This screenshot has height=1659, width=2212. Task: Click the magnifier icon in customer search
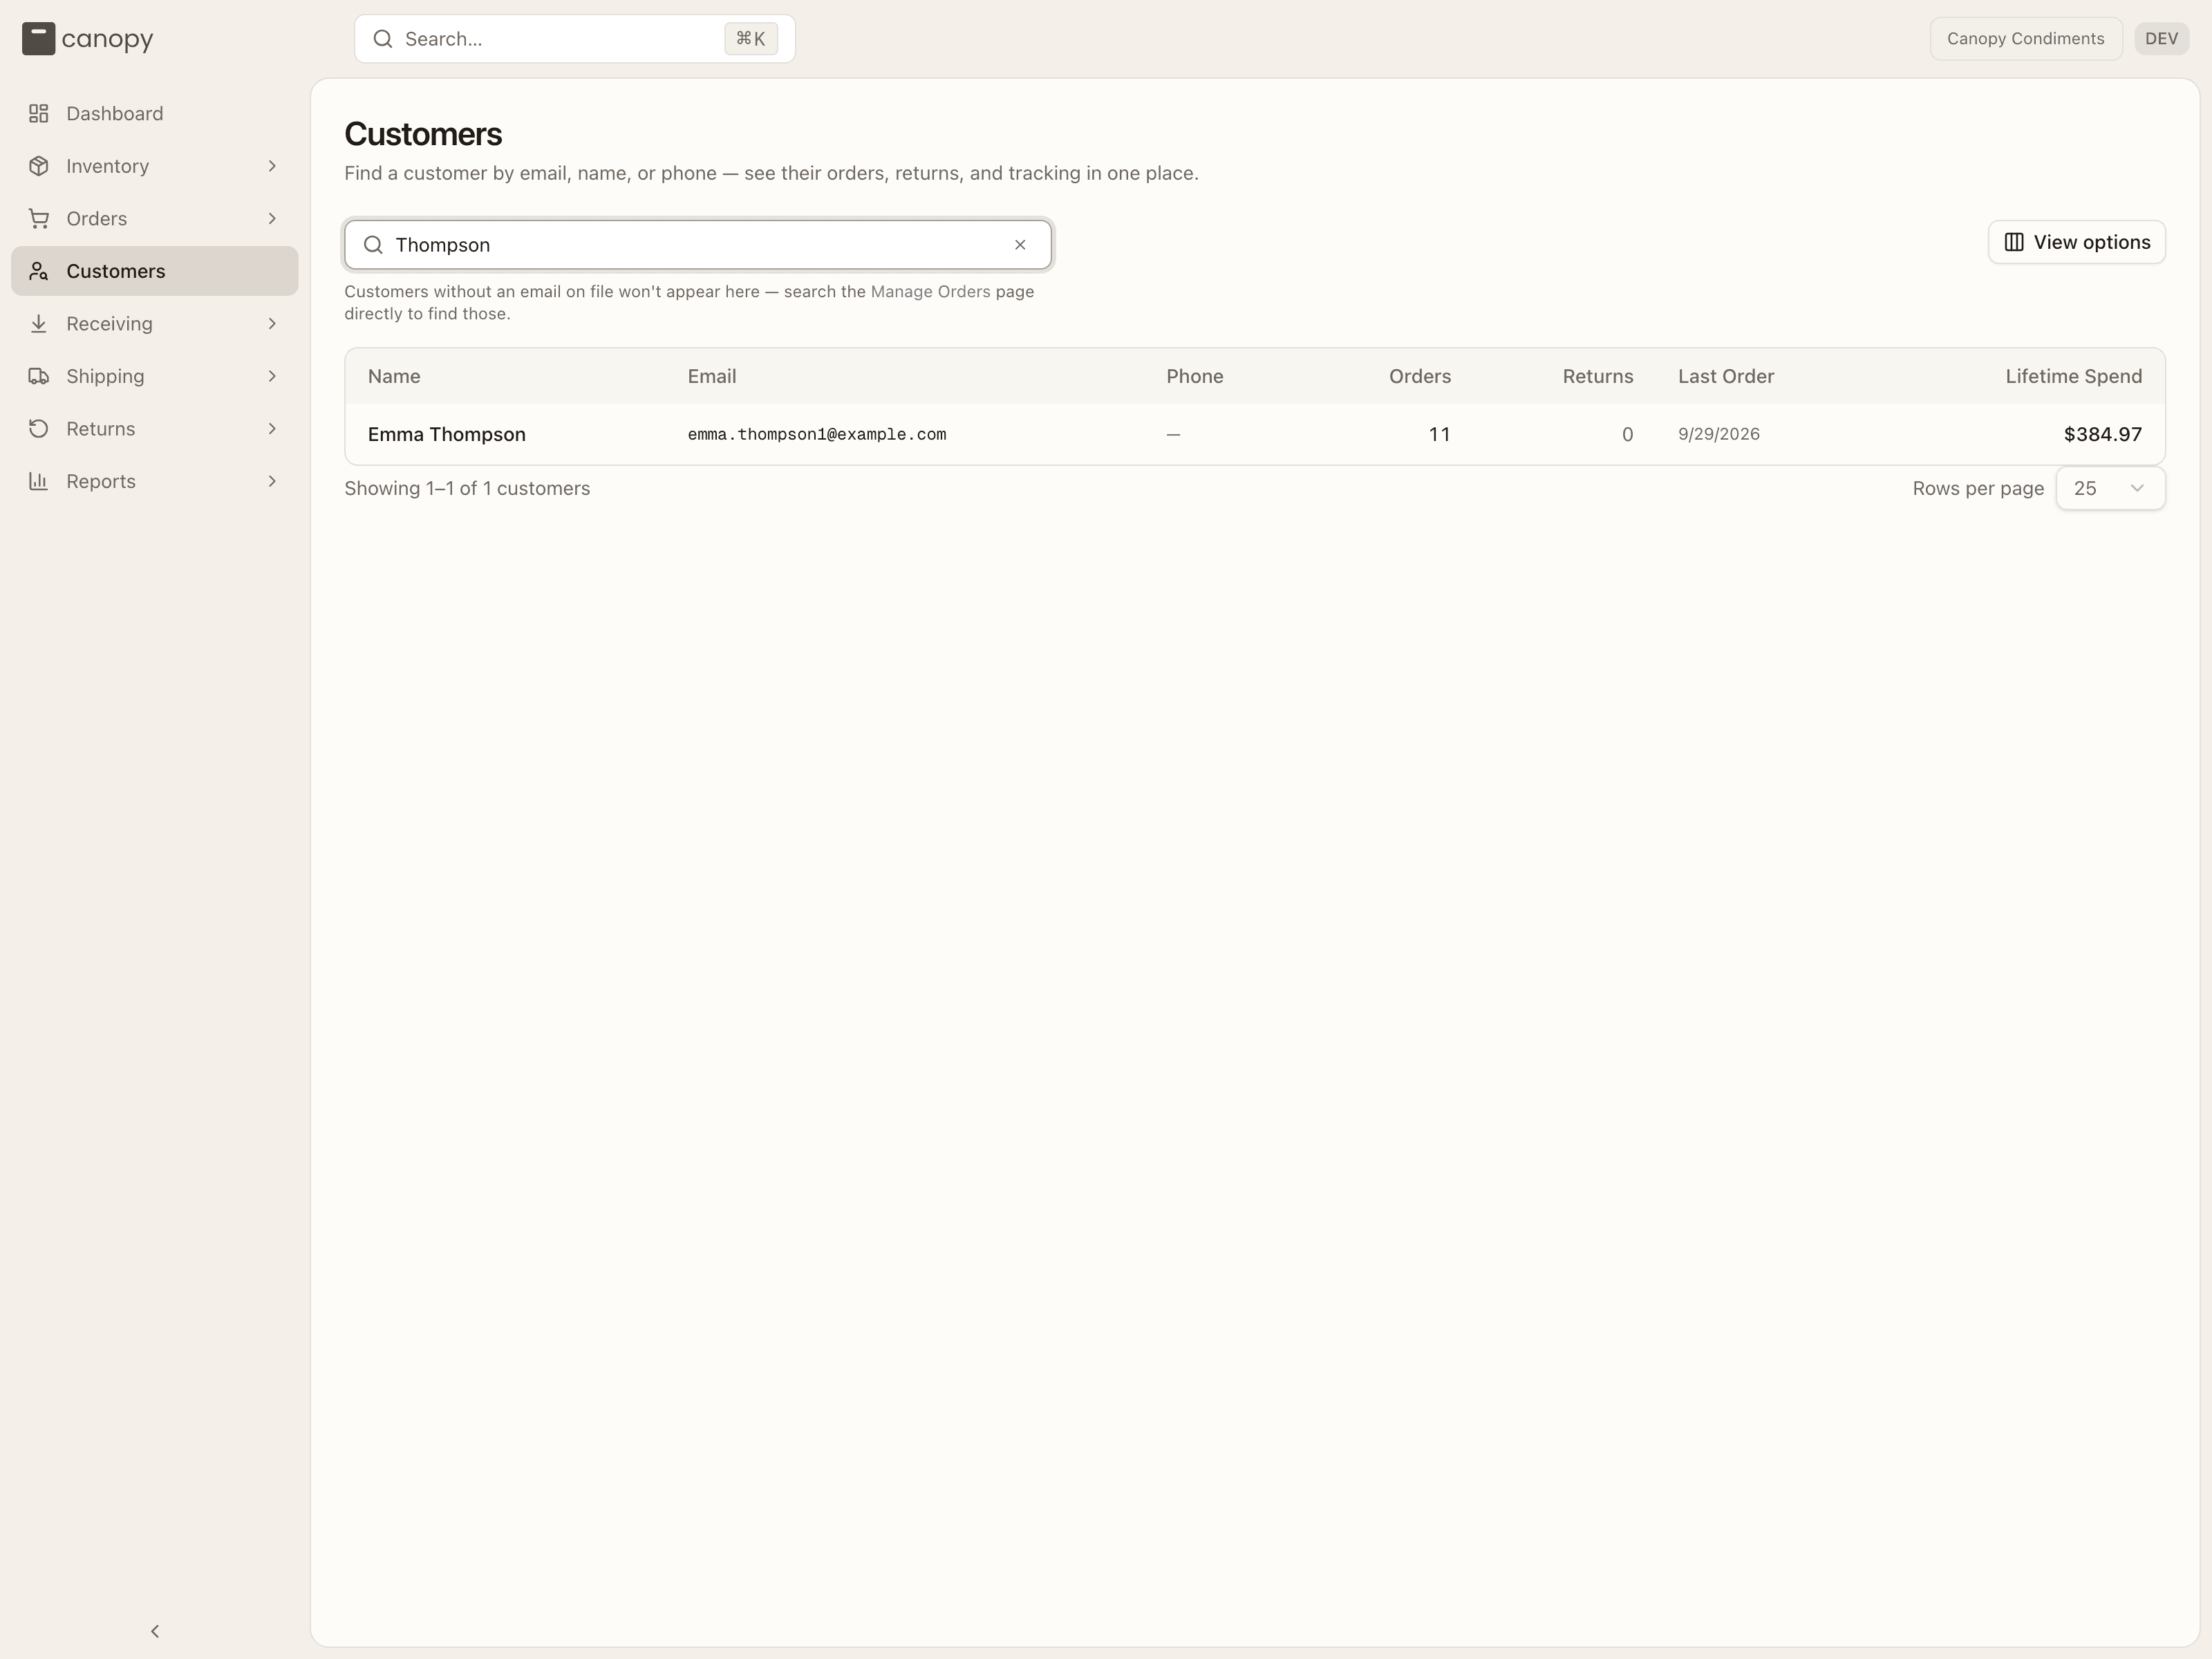point(373,245)
